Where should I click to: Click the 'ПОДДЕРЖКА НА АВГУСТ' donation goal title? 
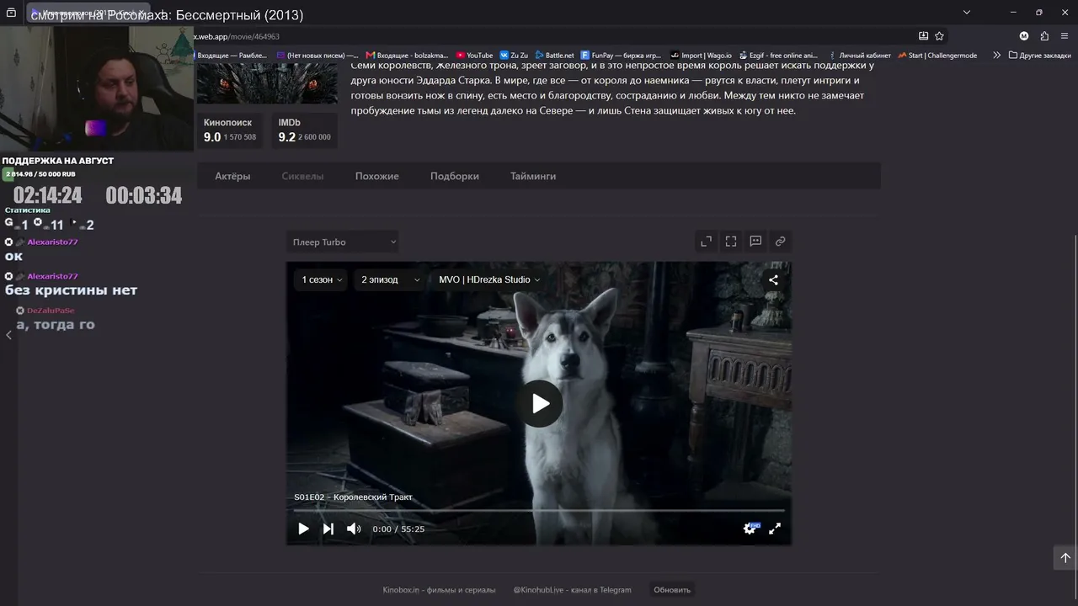(58, 161)
